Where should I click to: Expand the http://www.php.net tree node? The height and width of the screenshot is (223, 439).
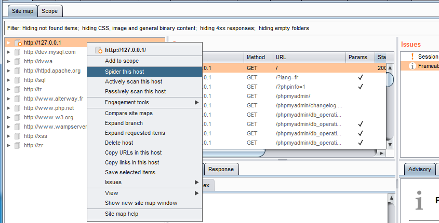click(x=8, y=108)
